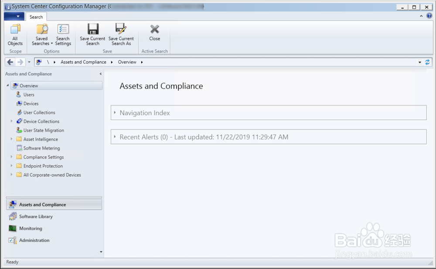This screenshot has height=269, width=436.
Task: Collapse the Overview tree node
Action: coord(8,85)
